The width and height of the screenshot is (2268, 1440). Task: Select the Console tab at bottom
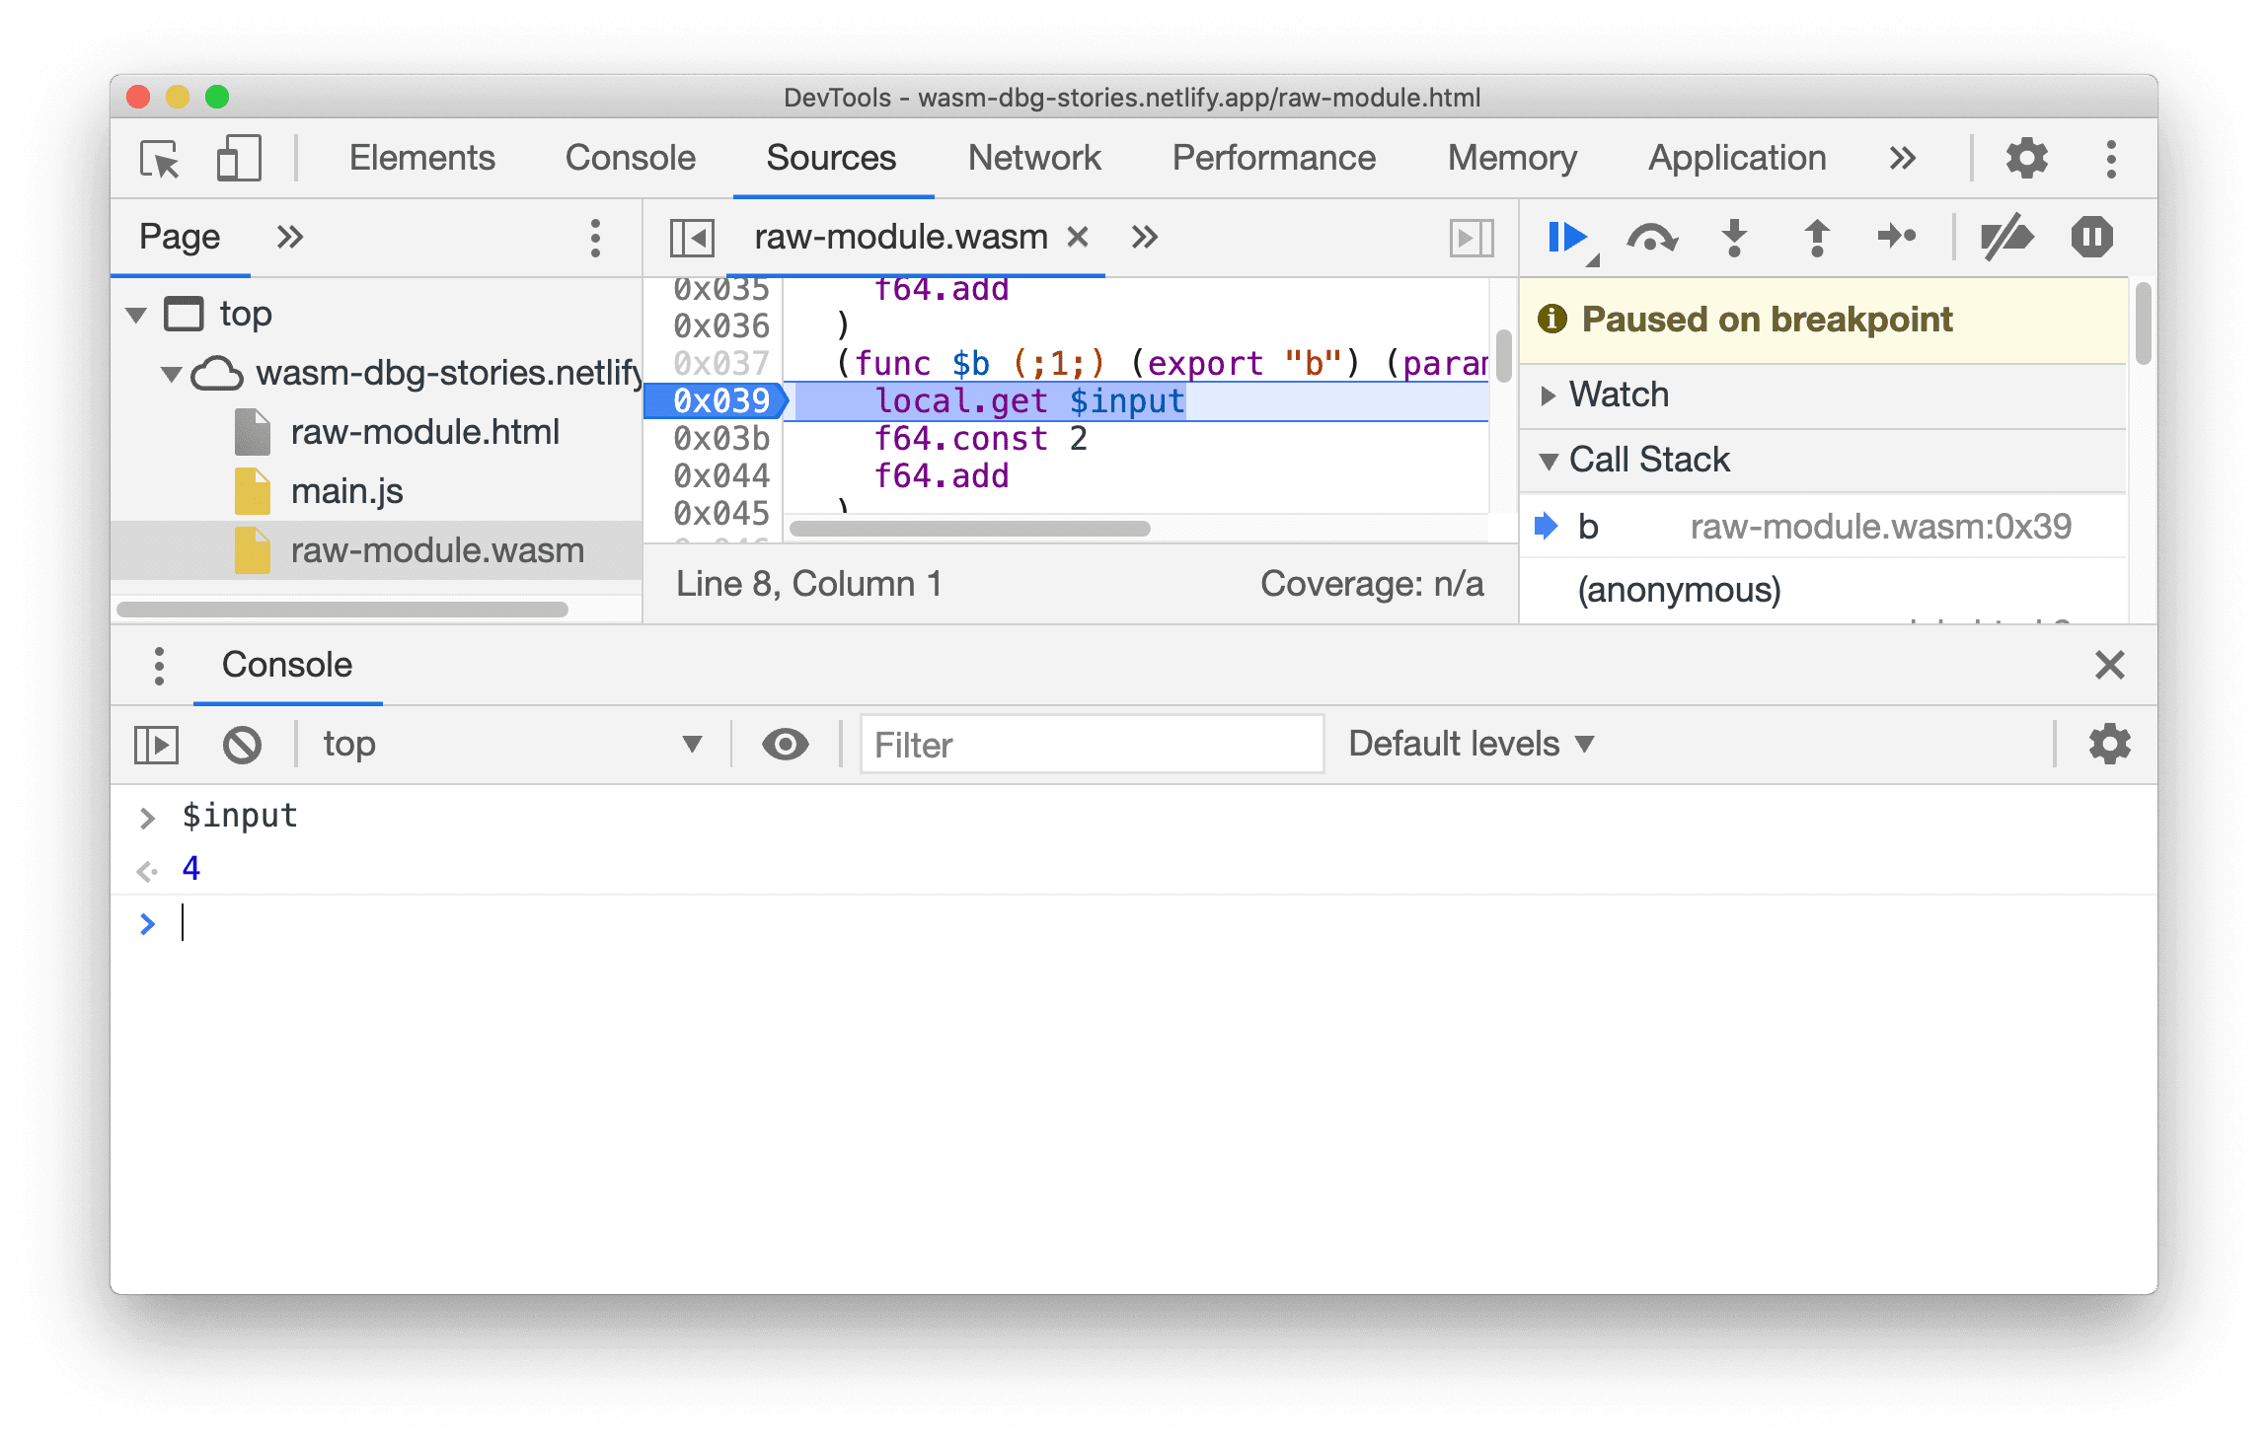click(x=286, y=664)
